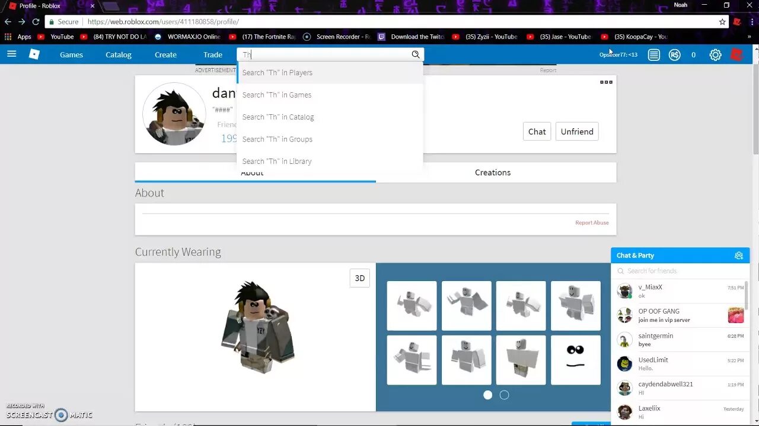Open the hamburger navigation menu
Image resolution: width=759 pixels, height=426 pixels.
11,54
